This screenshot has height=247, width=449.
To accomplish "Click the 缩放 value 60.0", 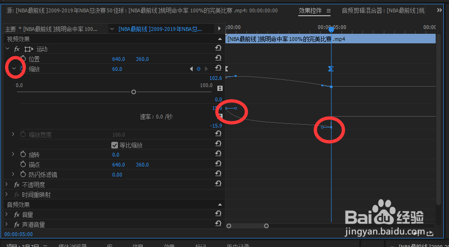I will pos(117,69).
